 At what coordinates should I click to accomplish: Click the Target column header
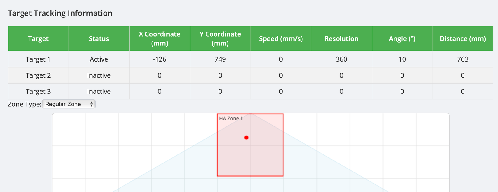click(38, 39)
